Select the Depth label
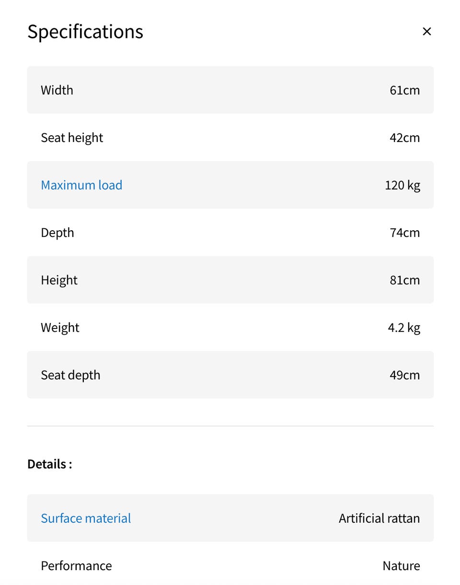460x585 pixels. coord(57,233)
